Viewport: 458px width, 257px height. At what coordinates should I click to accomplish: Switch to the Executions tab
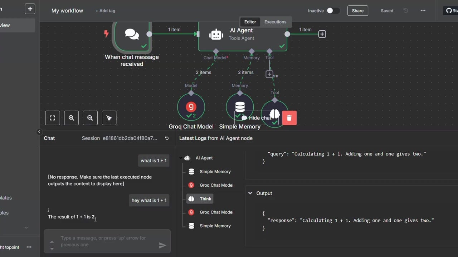[x=275, y=22]
